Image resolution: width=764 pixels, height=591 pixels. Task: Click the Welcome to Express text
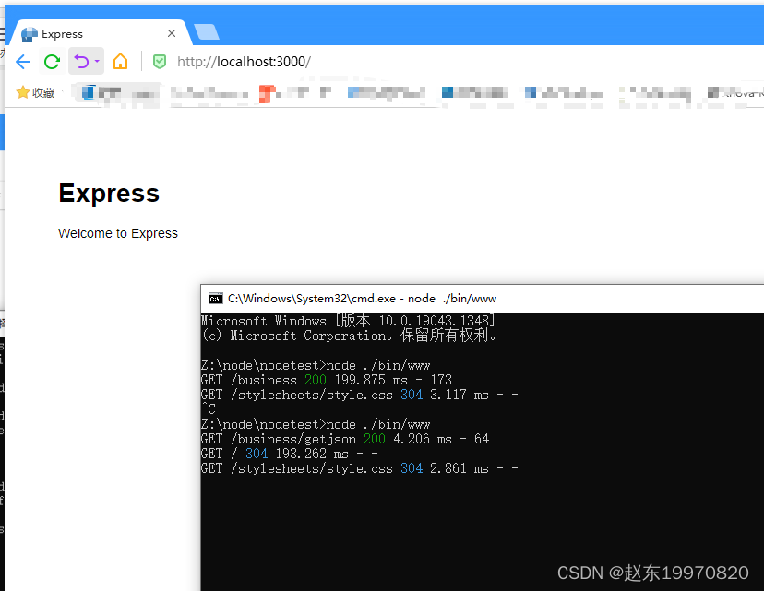point(118,233)
